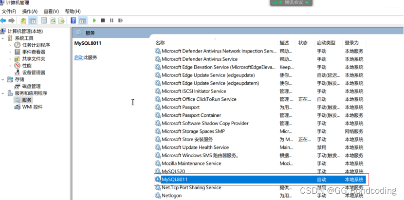The image size is (404, 200).
Task: Click the 启动 link to start service
Action: click(78, 57)
